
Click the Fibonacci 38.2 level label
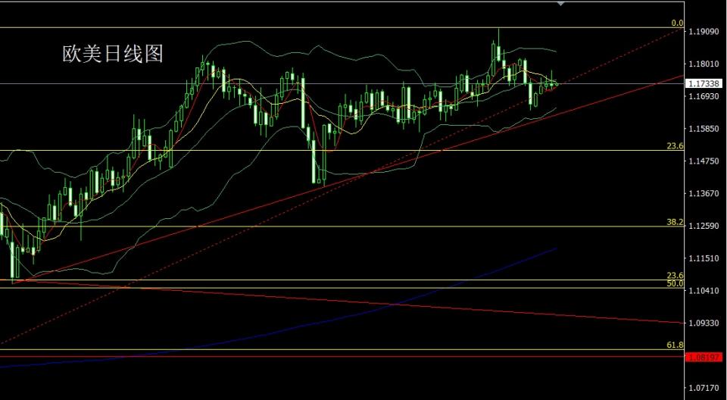[675, 222]
